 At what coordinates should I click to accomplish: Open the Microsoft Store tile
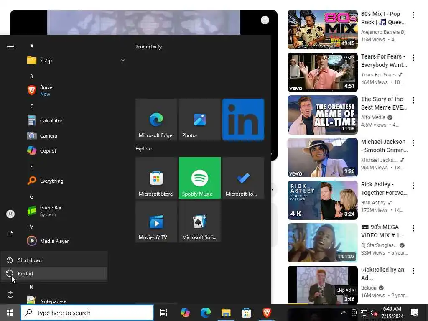tap(156, 178)
